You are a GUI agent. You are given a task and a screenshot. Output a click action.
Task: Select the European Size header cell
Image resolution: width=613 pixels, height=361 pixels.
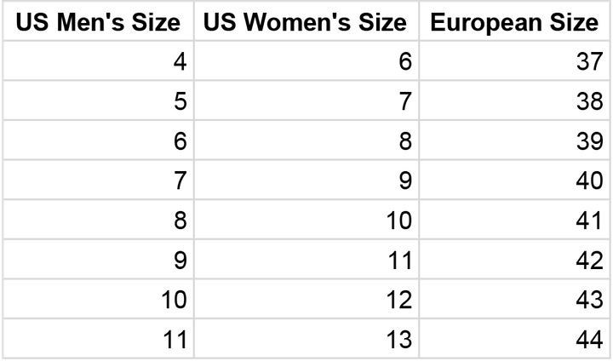coord(514,23)
